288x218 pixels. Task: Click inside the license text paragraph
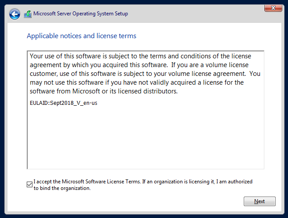145,74
